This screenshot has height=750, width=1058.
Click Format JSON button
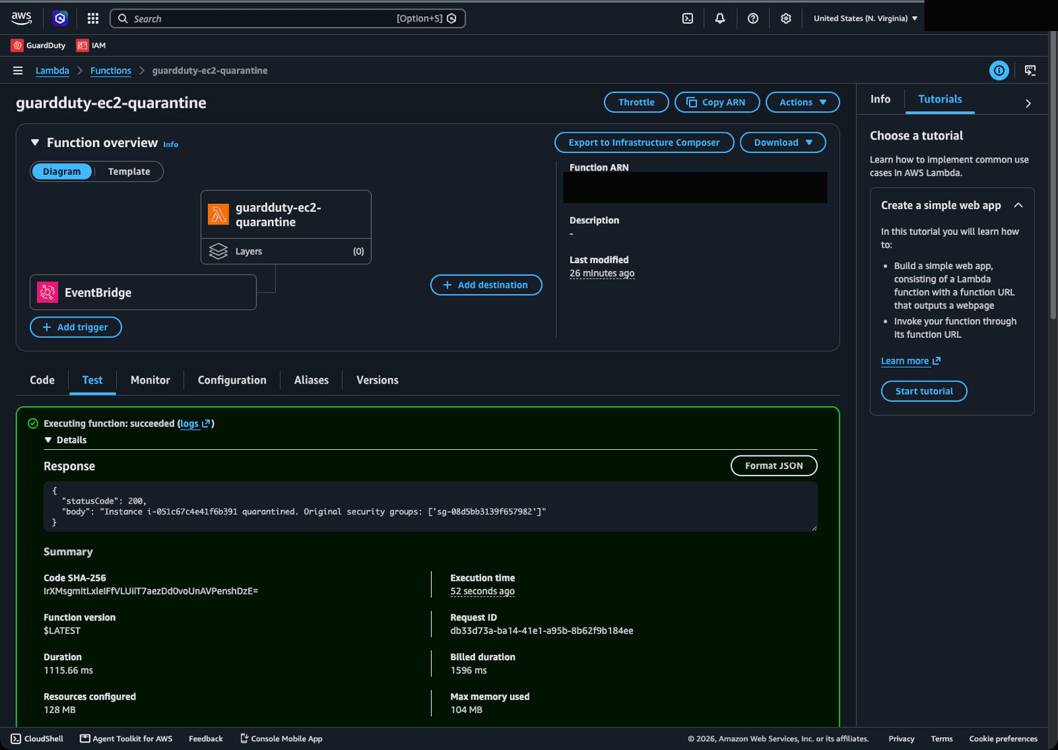pyautogui.click(x=774, y=465)
